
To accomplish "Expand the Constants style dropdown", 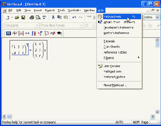I will pyautogui.click(x=37, y=26).
